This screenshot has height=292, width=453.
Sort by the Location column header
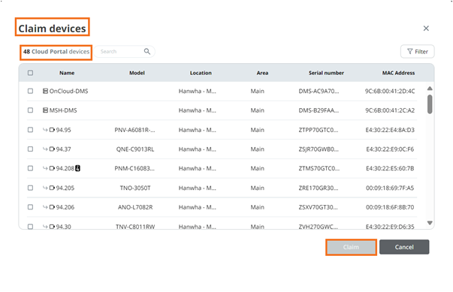click(201, 73)
